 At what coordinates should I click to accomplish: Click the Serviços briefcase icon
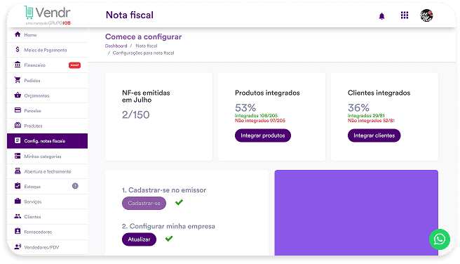(18, 201)
